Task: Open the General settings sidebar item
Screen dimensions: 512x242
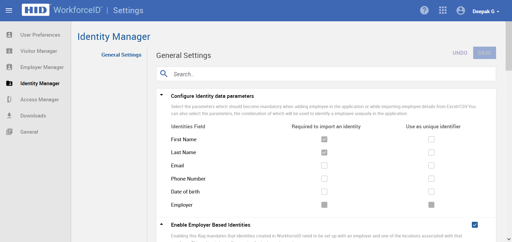Action: pyautogui.click(x=29, y=132)
